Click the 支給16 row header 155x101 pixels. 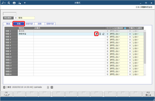click(x=11, y=74)
